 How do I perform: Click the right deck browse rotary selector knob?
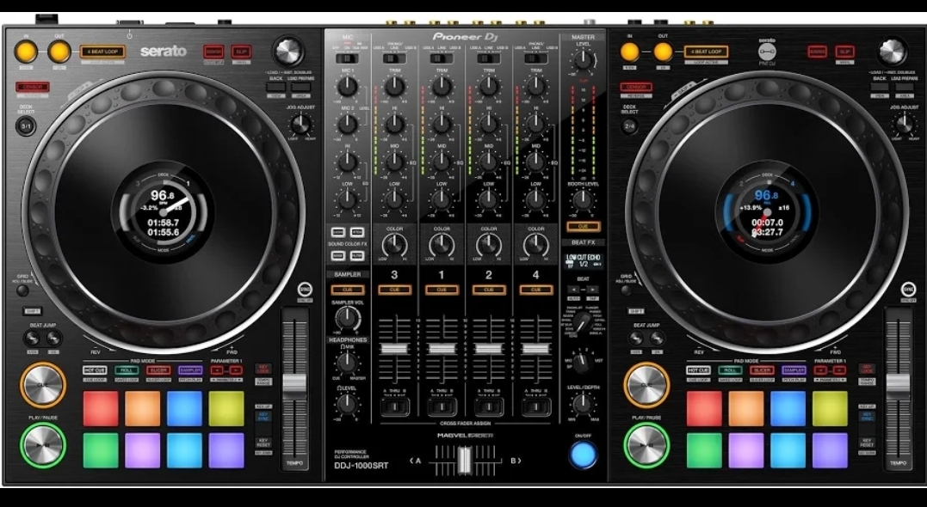pyautogui.click(x=892, y=52)
